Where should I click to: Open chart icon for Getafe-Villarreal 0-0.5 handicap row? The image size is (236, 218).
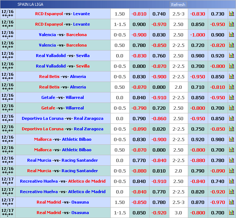pos(231,108)
